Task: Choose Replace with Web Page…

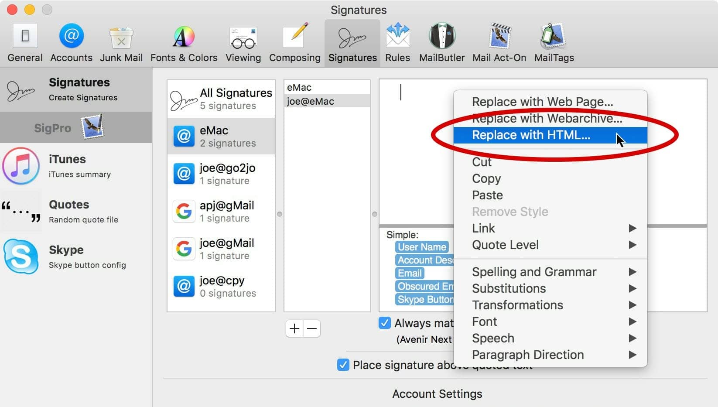Action: [550, 102]
